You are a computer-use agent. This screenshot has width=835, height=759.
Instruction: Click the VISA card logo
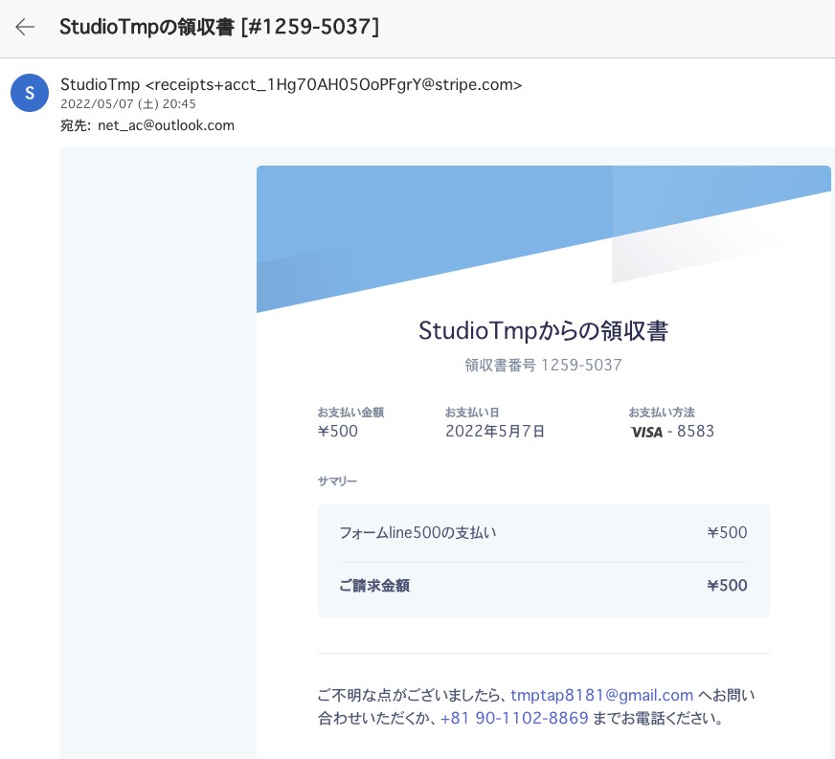[x=646, y=432]
